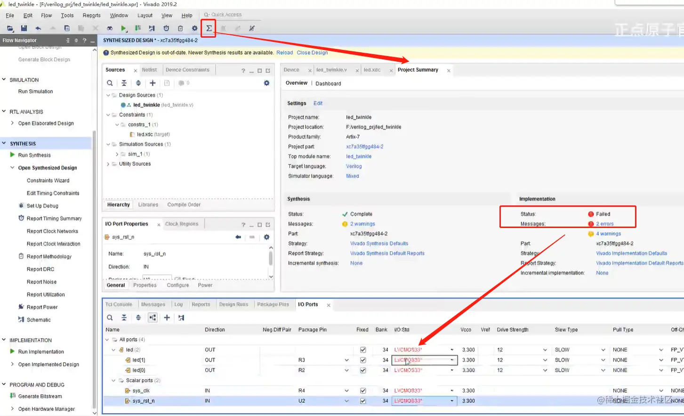This screenshot has height=416, width=684.
Task: Open Package Pin dropdown for led[1]
Action: click(347, 360)
